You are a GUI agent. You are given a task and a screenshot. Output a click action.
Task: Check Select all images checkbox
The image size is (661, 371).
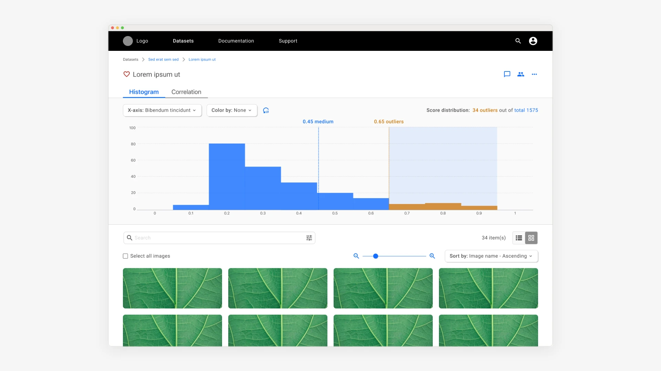tap(125, 256)
